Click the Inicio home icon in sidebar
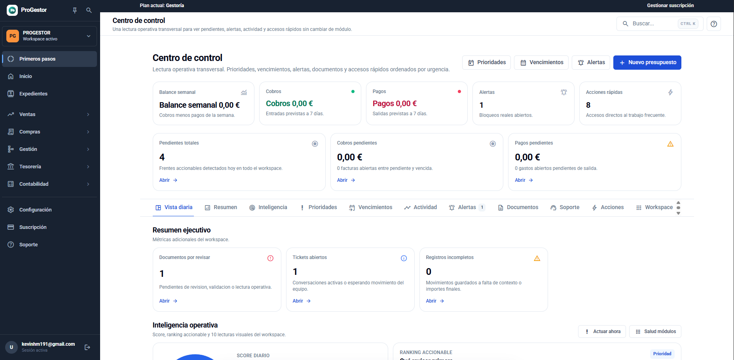The width and height of the screenshot is (734, 360). pyautogui.click(x=11, y=76)
